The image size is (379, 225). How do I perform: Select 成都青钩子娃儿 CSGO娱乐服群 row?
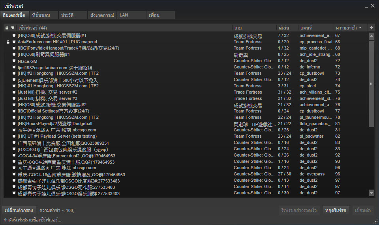[x=186, y=193]
